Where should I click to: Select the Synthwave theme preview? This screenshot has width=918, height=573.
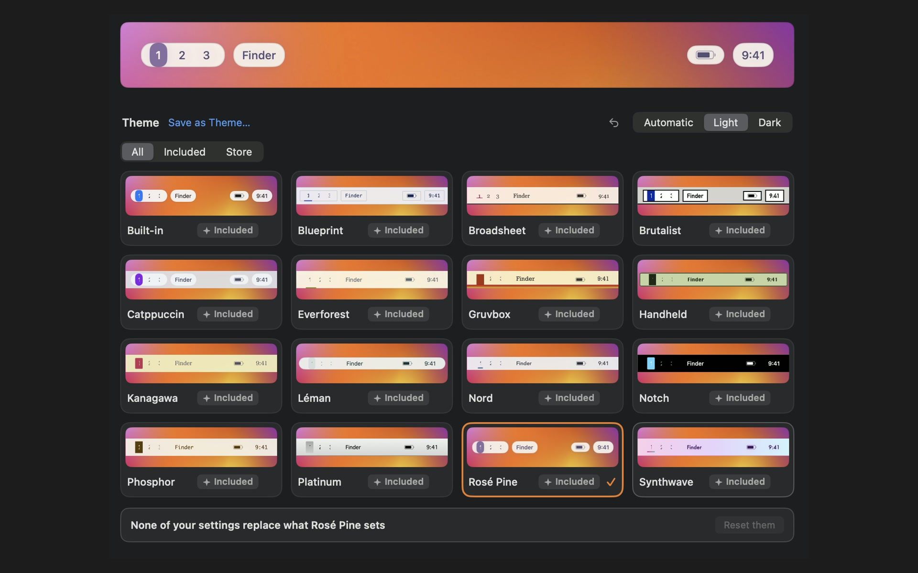click(x=713, y=447)
